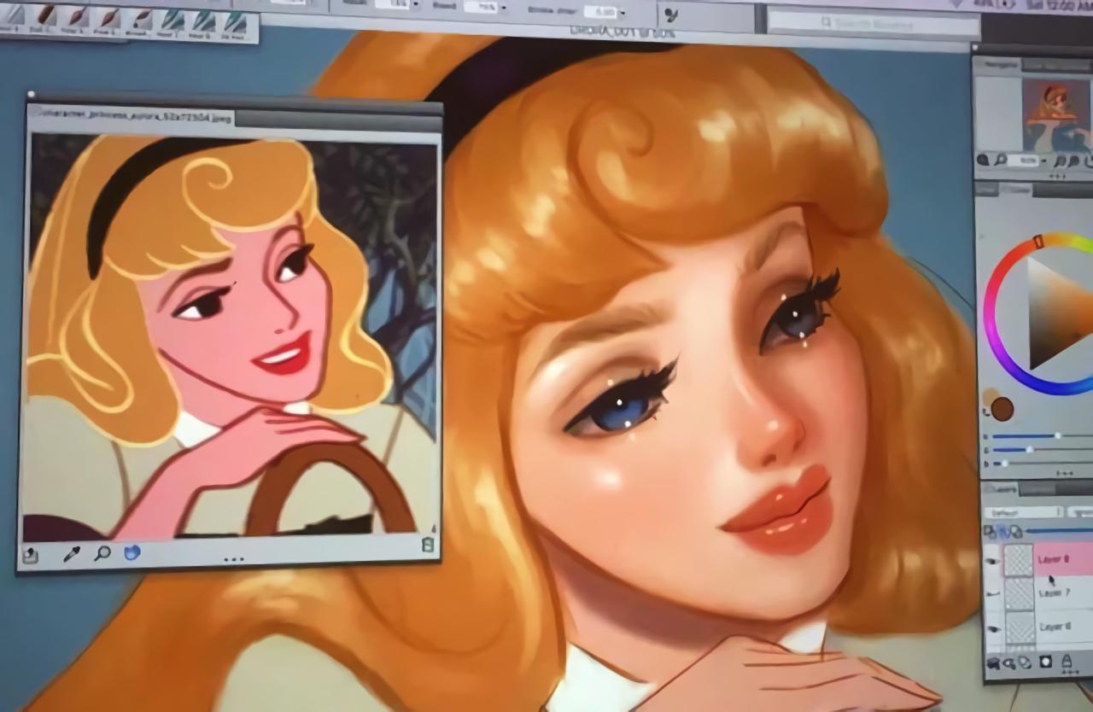The height and width of the screenshot is (712, 1093).
Task: Select the brown main color swatch
Action: pos(1002,409)
